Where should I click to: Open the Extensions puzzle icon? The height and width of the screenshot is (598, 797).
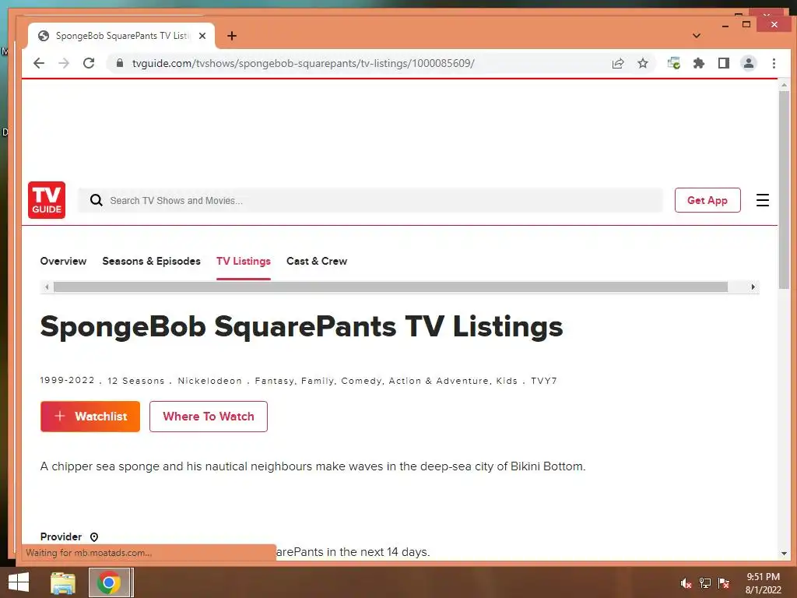click(699, 63)
